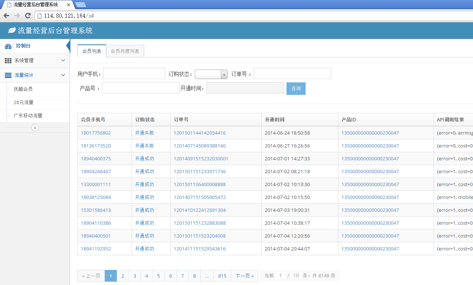Click the browser forward arrow
The height and width of the screenshot is (285, 473).
(17, 15)
